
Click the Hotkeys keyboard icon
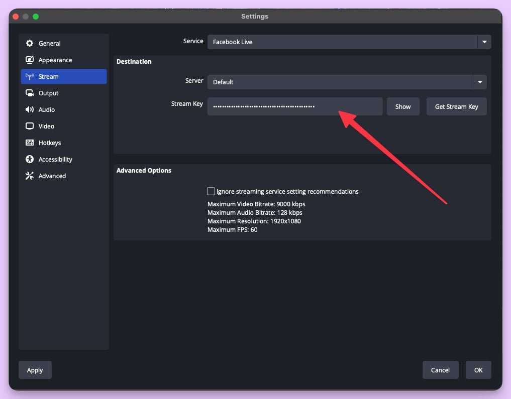point(30,143)
